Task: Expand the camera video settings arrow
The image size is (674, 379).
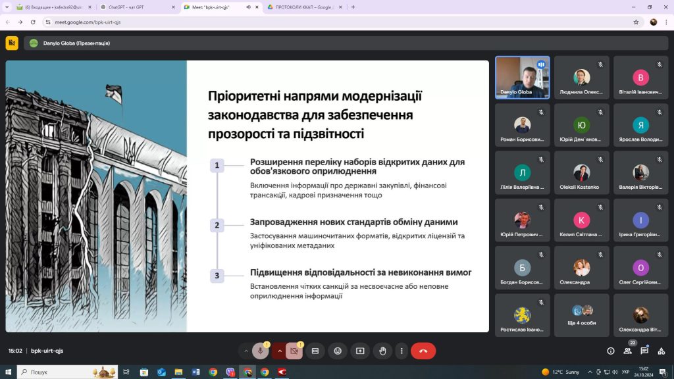Action: [x=280, y=351]
